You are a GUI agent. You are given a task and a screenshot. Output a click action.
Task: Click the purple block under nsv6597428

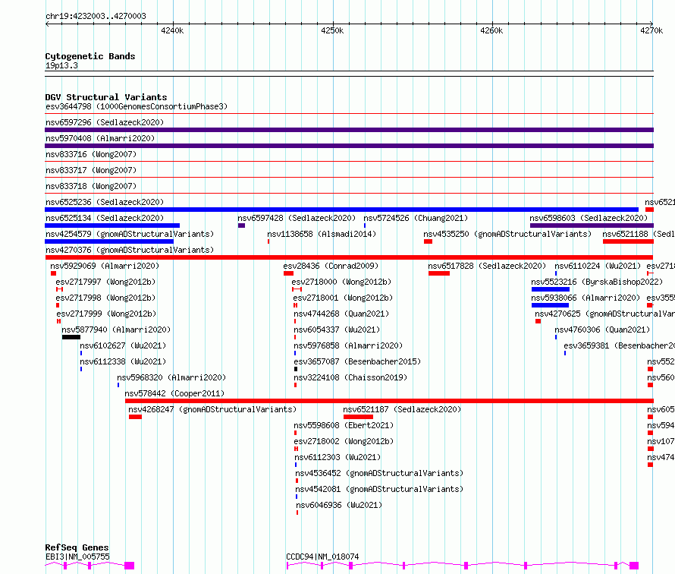coord(241,225)
